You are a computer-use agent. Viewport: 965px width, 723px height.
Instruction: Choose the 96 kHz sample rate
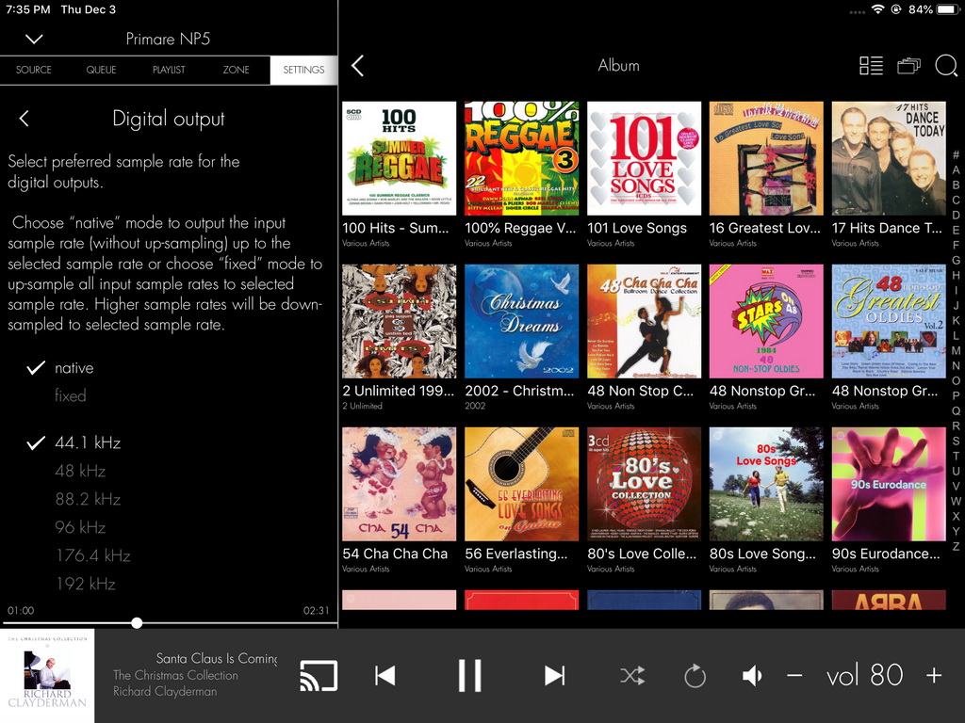pyautogui.click(x=80, y=527)
